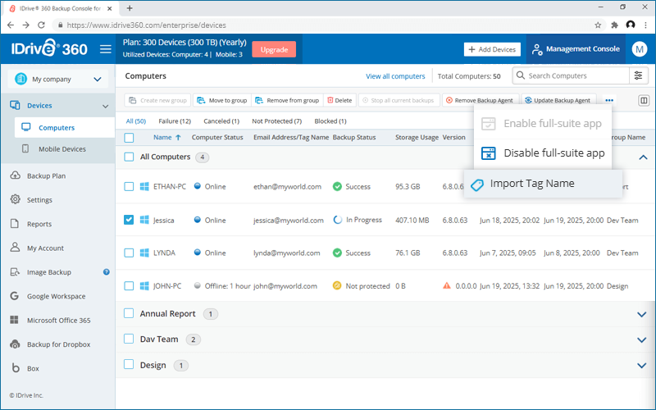Open the browser profile icon
Screen dimensions: 656x410
coord(631,25)
